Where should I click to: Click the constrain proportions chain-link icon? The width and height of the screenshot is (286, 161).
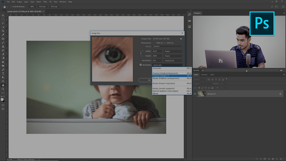141,53
